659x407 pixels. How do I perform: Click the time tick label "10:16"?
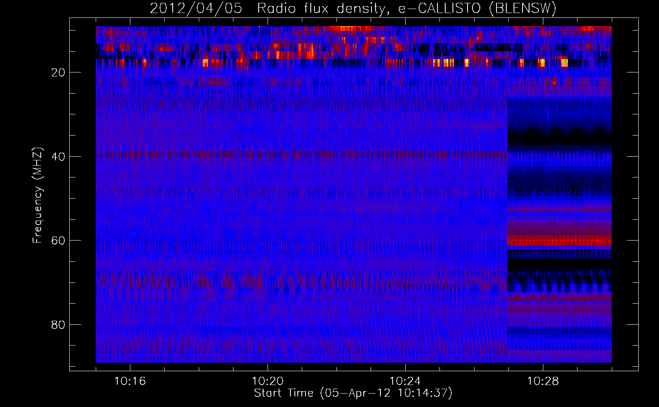130,381
